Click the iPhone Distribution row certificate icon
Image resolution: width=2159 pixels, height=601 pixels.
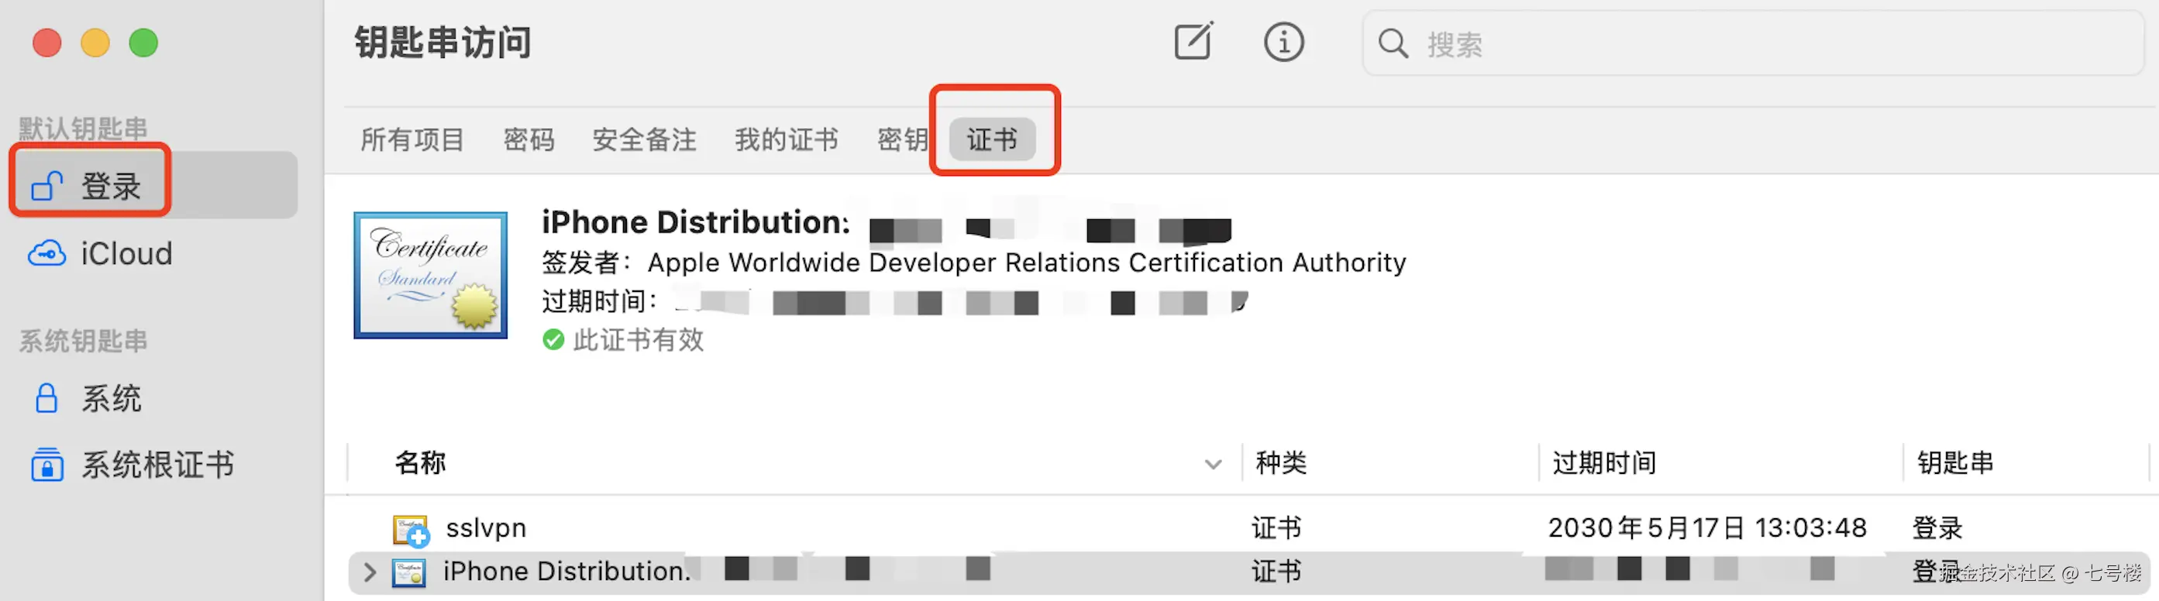click(x=409, y=572)
